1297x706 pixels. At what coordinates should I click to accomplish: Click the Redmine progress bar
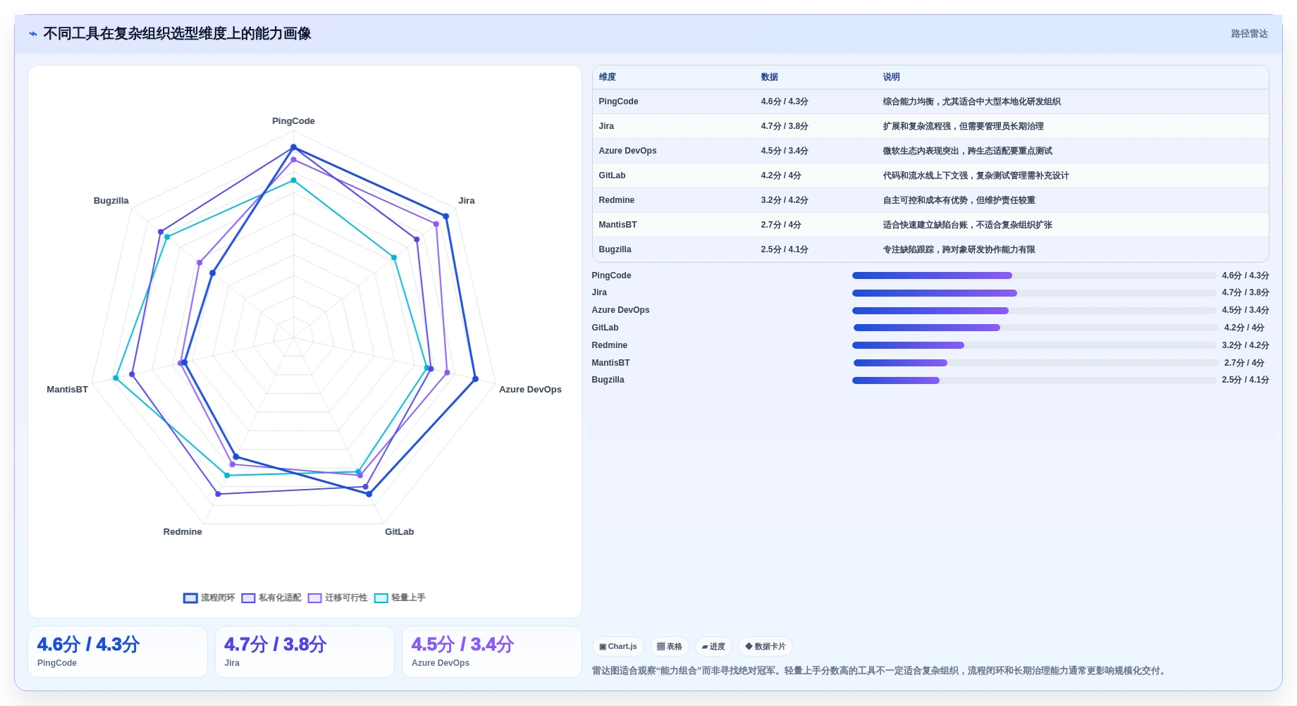coord(1034,345)
